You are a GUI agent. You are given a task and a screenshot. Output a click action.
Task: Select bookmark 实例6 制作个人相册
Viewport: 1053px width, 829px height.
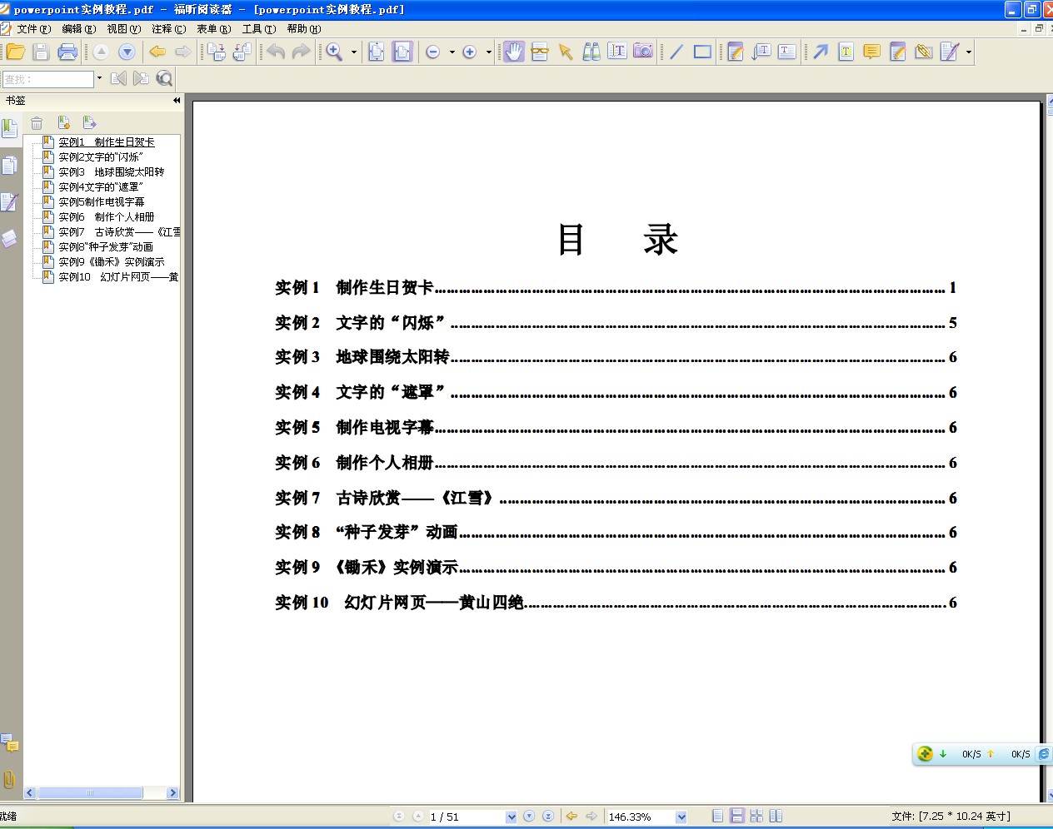[107, 217]
